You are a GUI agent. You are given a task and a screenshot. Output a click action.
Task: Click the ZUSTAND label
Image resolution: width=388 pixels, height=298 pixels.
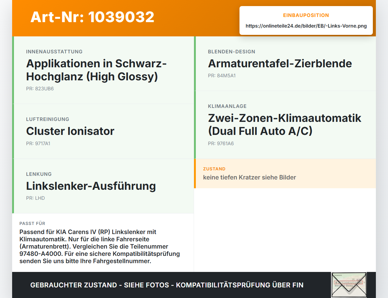[214, 169]
